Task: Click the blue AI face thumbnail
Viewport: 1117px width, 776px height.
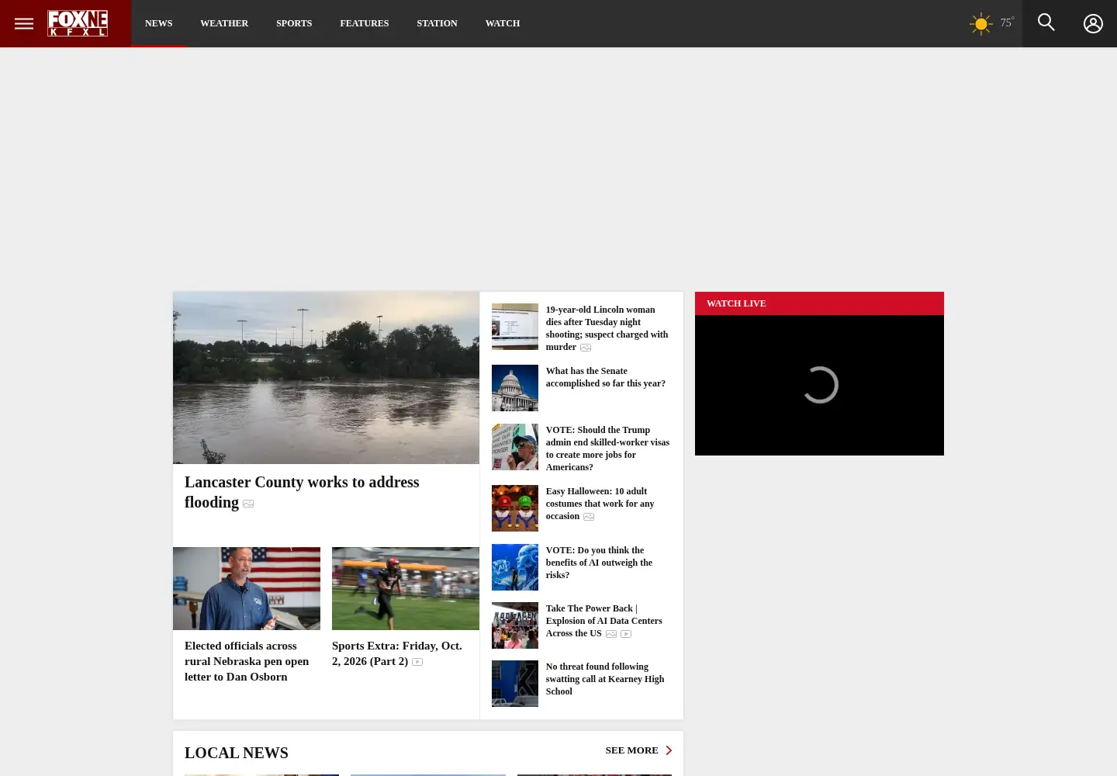Action: (514, 567)
